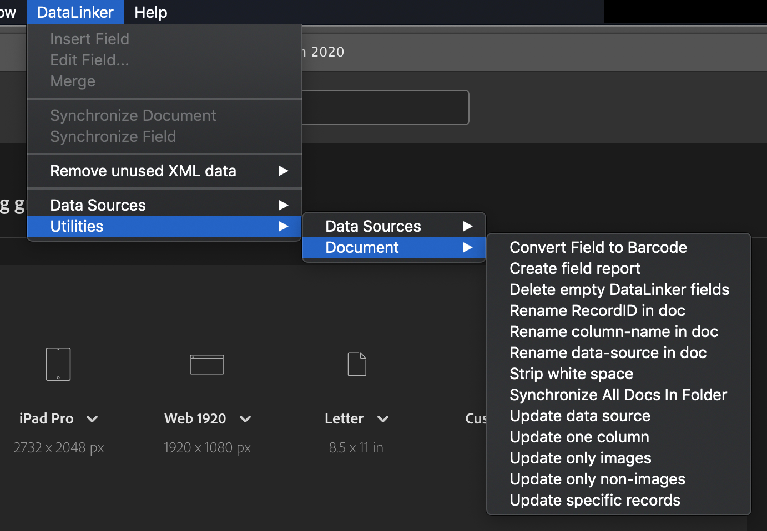Open the Letter preset dropdown chevron
The height and width of the screenshot is (531, 767).
click(x=382, y=419)
